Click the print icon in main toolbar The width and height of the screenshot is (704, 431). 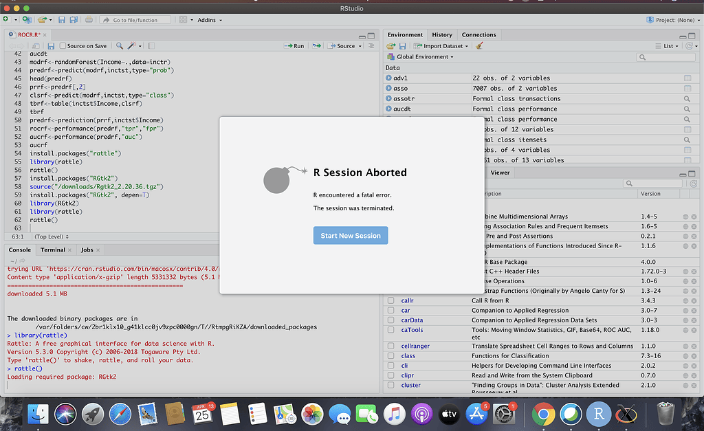click(89, 20)
